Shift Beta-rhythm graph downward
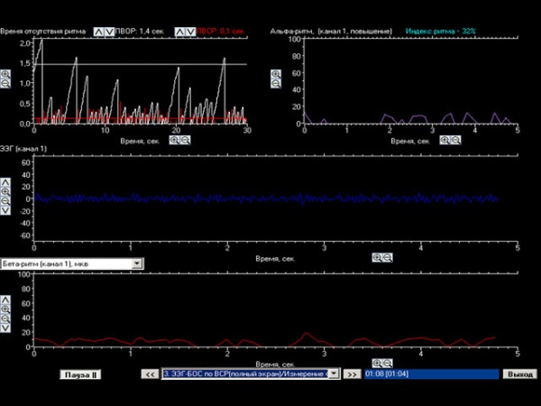This screenshot has width=541, height=406. [x=5, y=328]
